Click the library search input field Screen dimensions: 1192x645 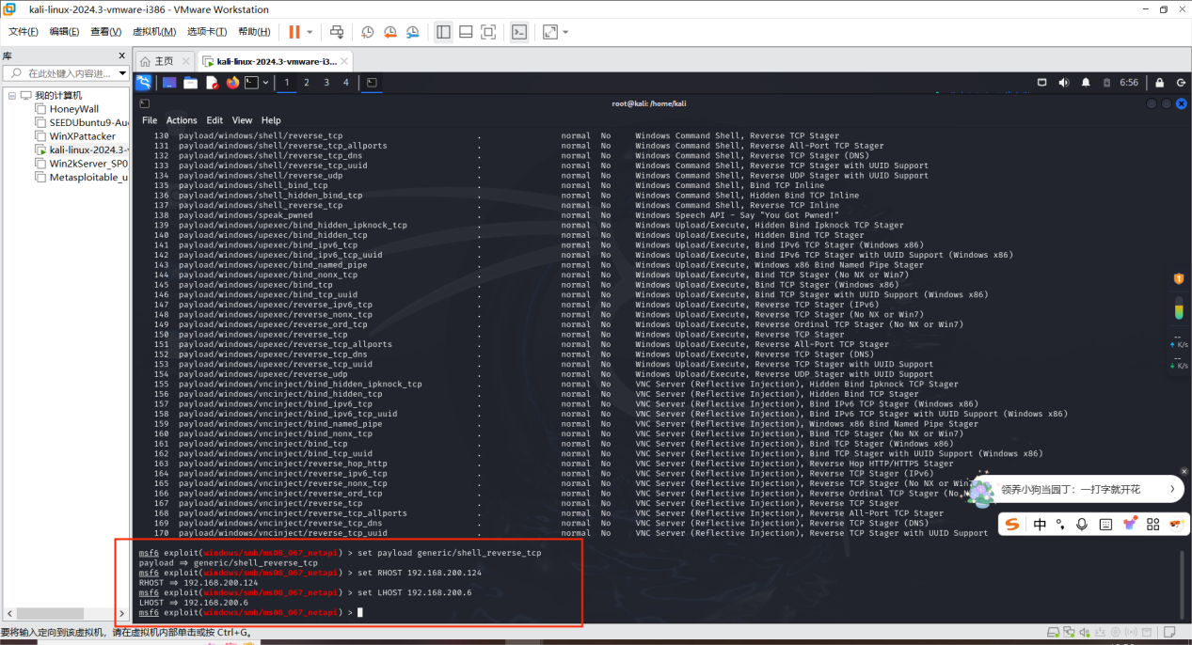pos(66,73)
